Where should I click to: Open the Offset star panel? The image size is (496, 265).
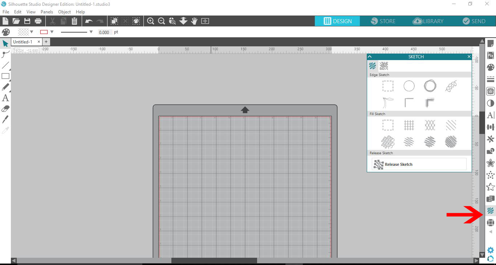pyautogui.click(x=491, y=163)
